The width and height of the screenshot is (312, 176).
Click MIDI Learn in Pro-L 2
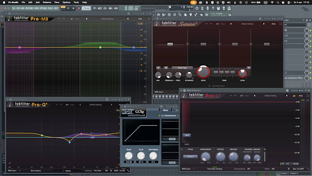(x=186, y=169)
